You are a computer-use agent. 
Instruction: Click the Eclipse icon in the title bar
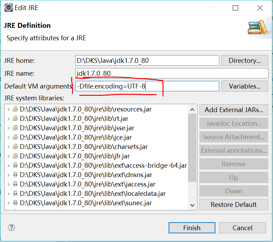pyautogui.click(x=9, y=8)
